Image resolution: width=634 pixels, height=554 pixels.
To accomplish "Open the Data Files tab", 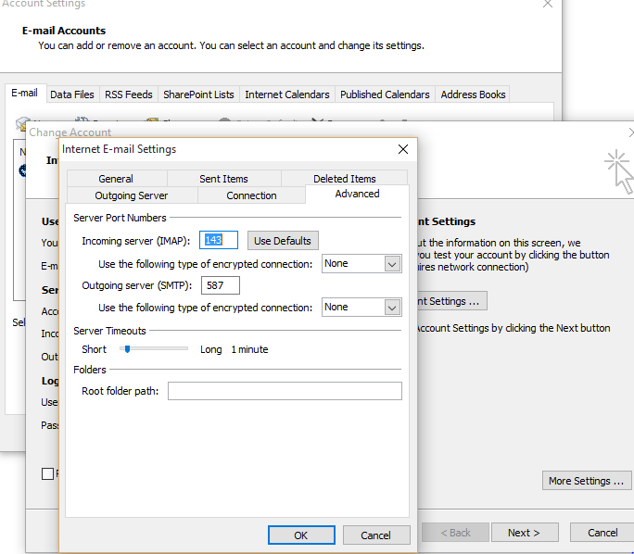I will click(72, 94).
